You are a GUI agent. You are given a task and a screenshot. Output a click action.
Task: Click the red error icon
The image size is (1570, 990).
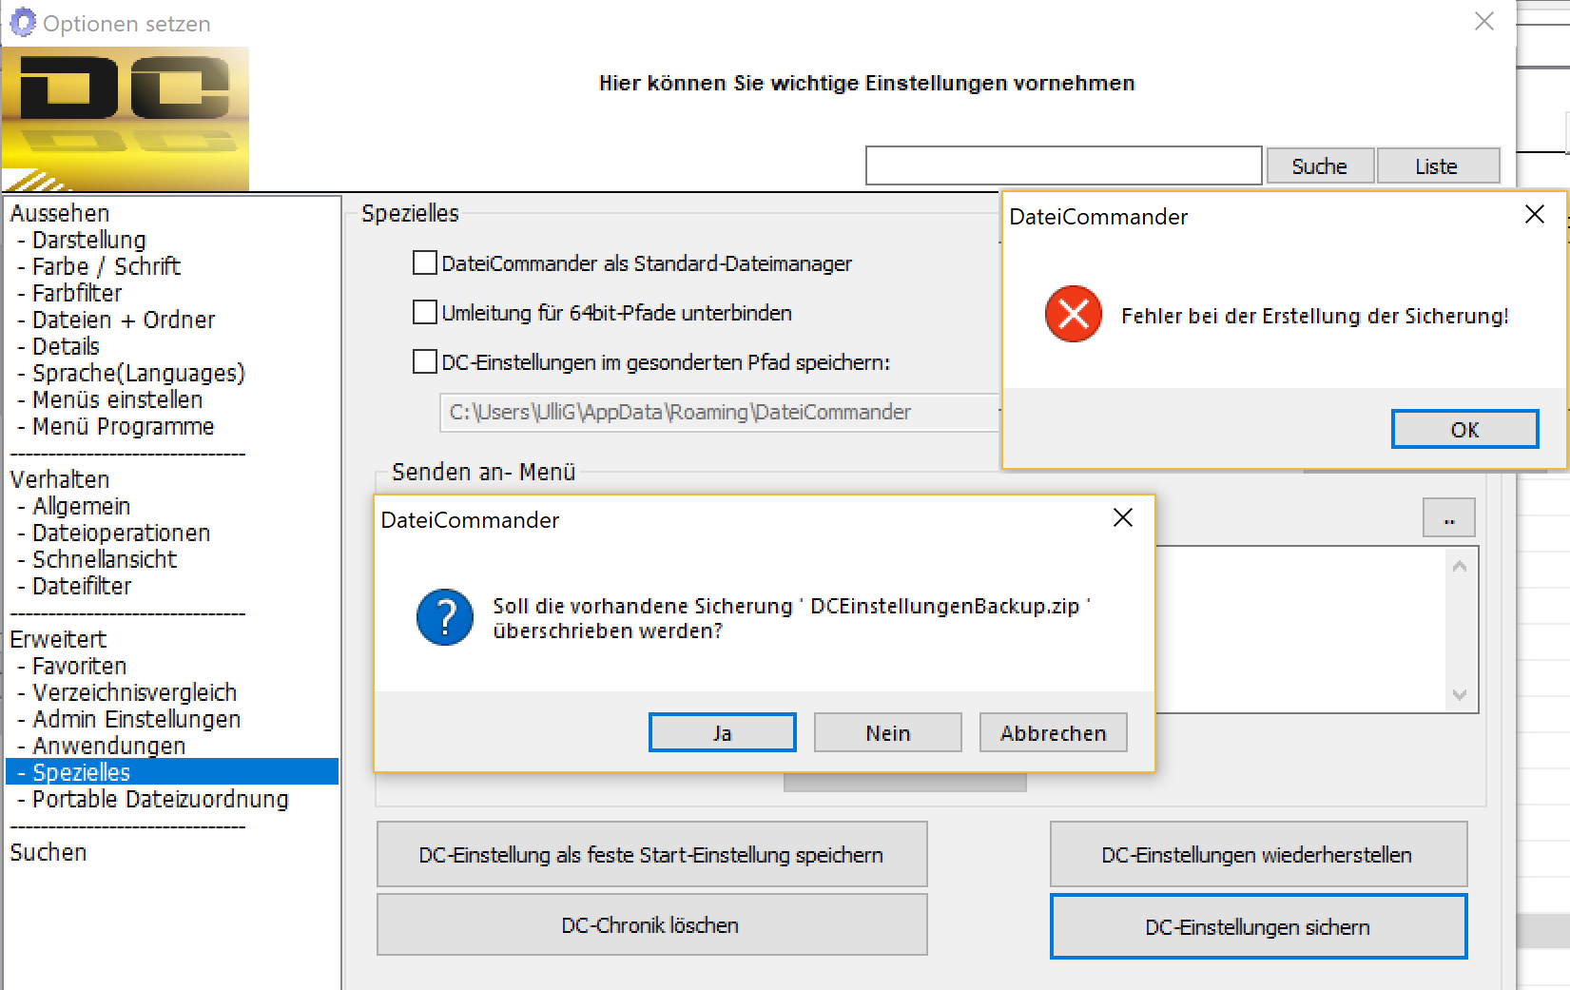pos(1073,314)
